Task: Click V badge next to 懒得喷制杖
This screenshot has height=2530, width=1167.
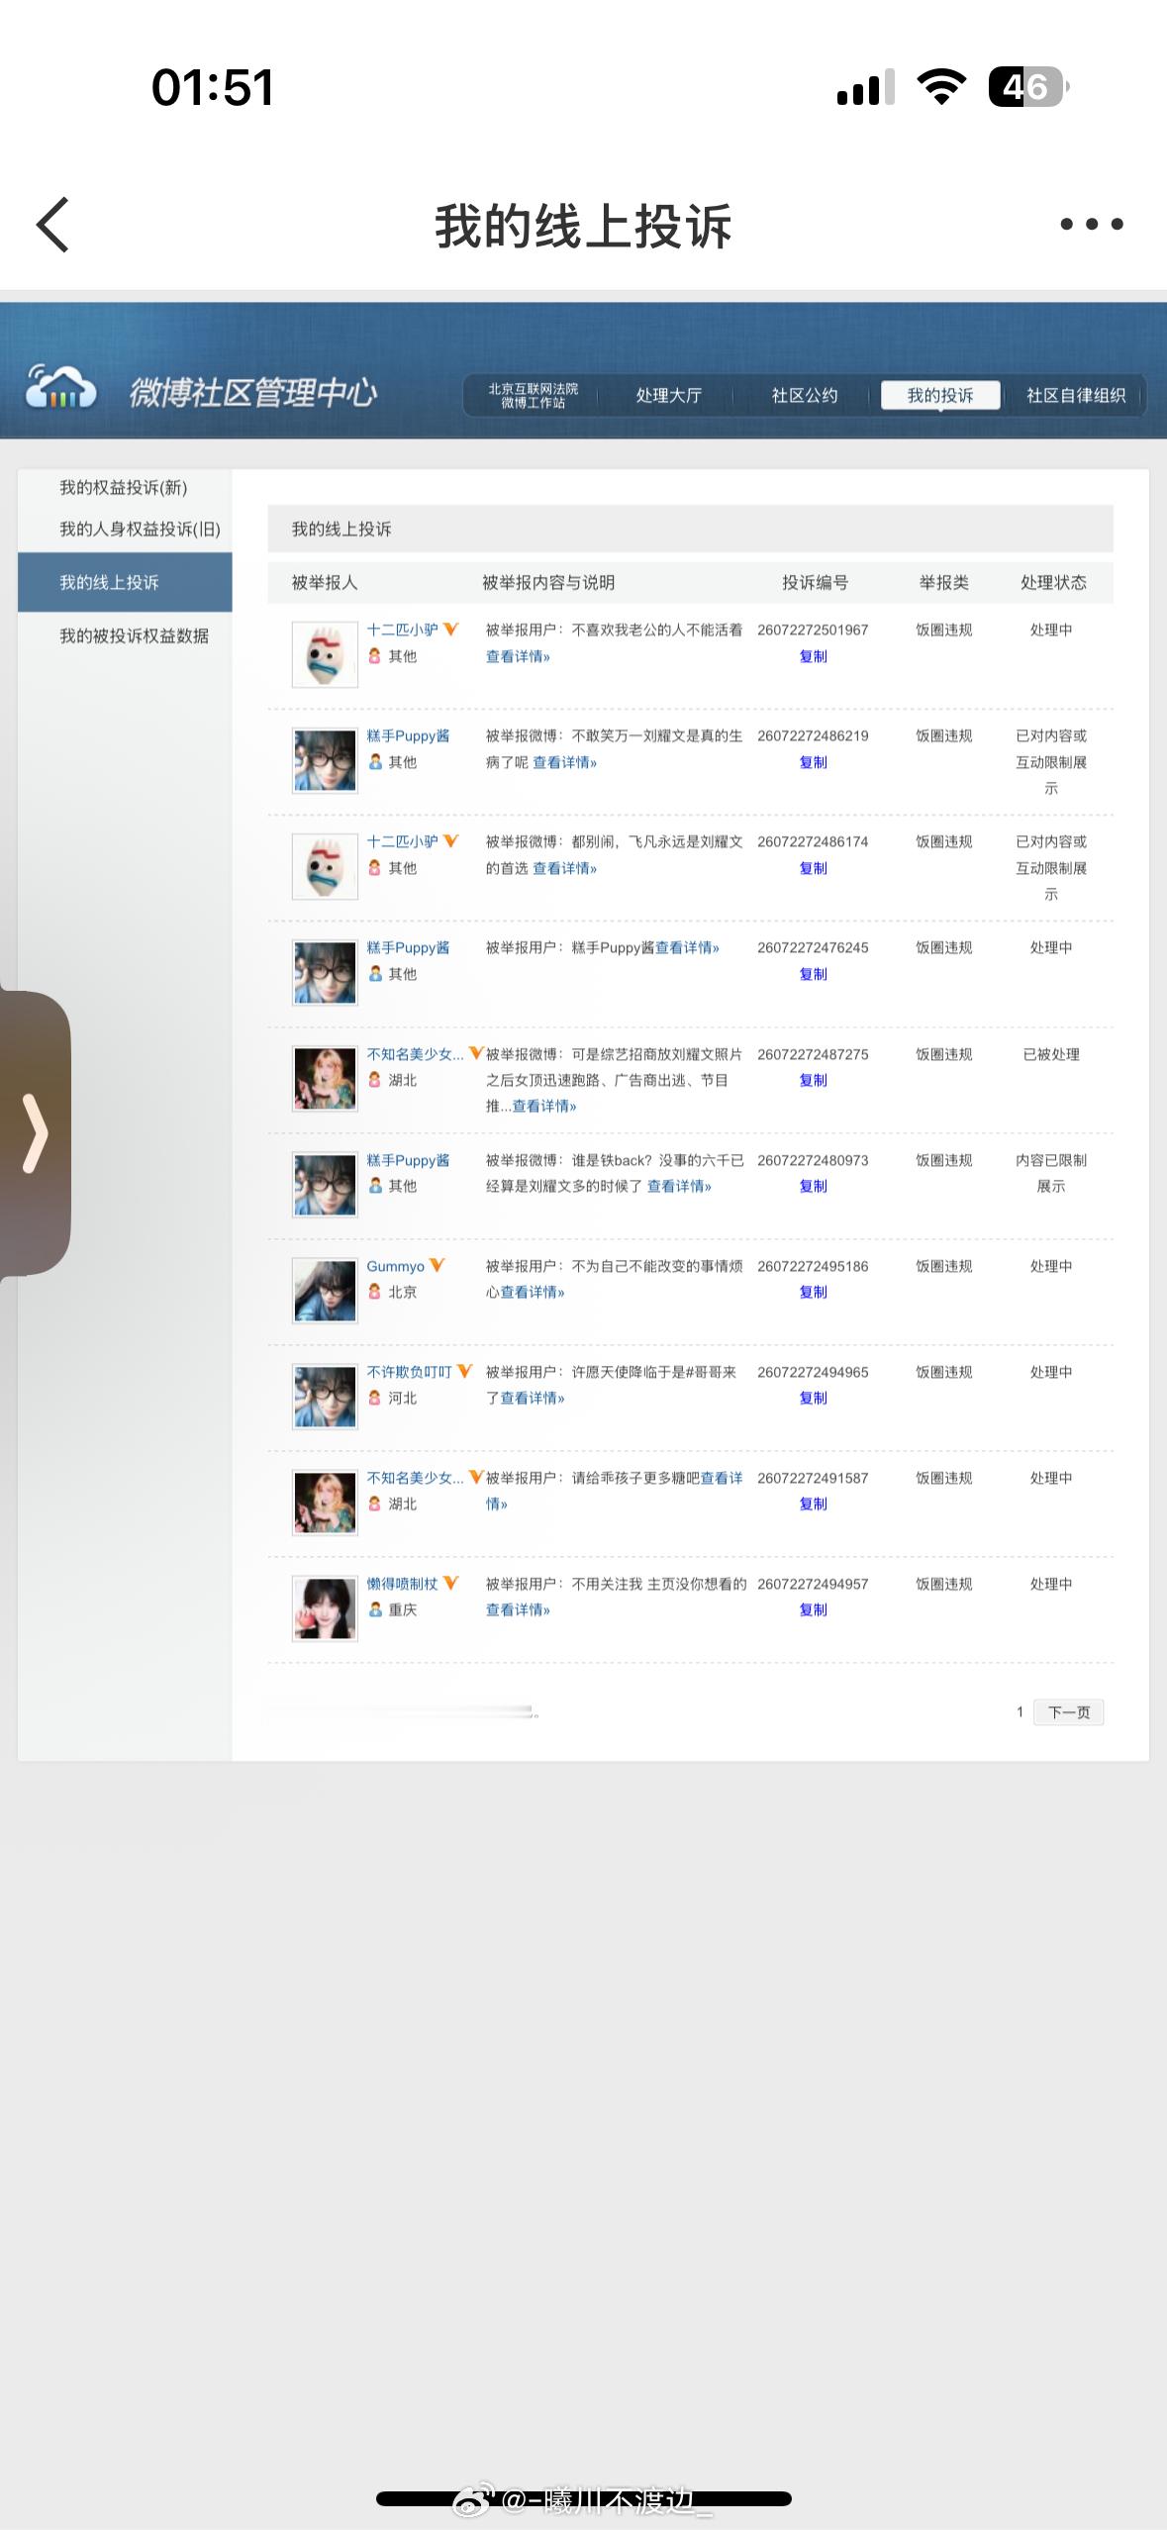Action: (450, 1583)
